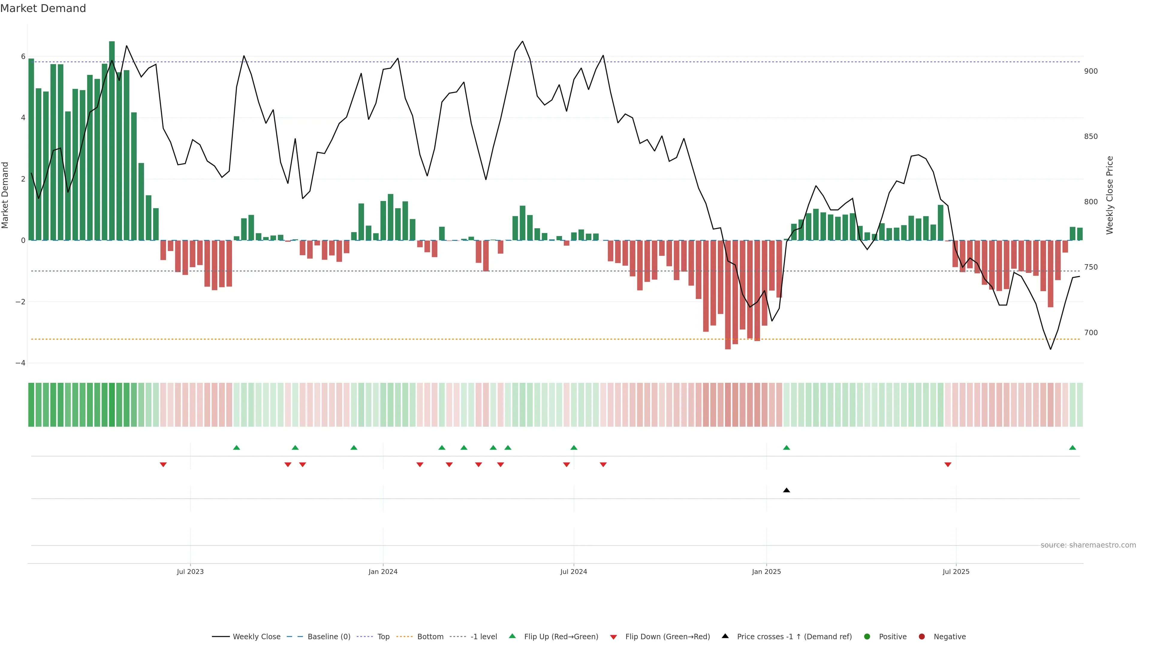Screen dimensions: 1151x647
Task: Click the Market Demand chart title
Action: tap(43, 8)
